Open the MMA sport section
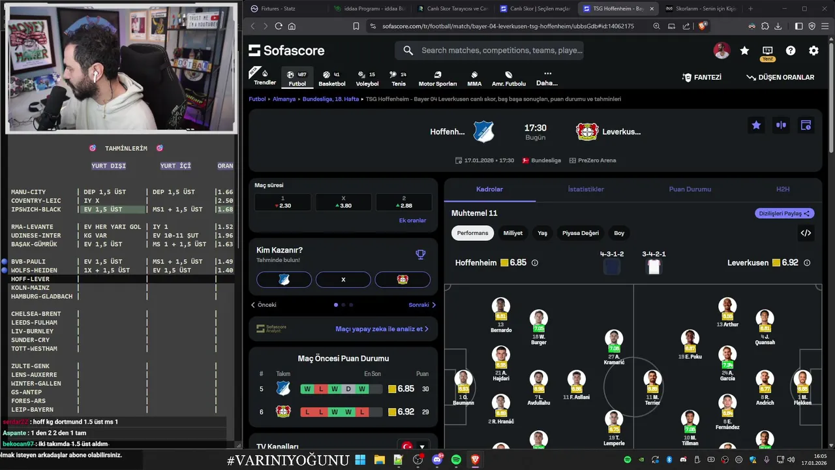Viewport: 835px width, 470px height. (474, 78)
